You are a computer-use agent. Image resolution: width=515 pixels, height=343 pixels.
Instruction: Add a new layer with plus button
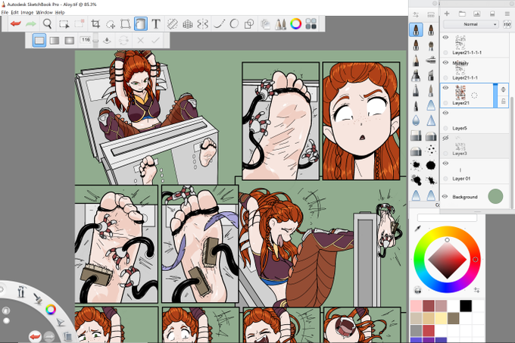(x=447, y=14)
